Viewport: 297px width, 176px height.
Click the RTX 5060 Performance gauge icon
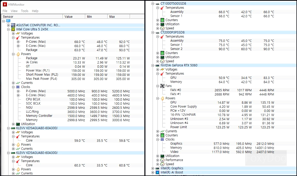pos(162,160)
